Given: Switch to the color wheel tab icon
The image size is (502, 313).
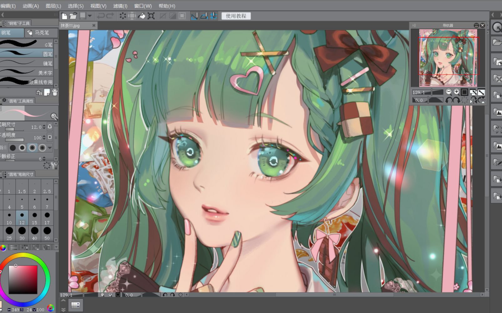Looking at the screenshot, I should pos(3,248).
